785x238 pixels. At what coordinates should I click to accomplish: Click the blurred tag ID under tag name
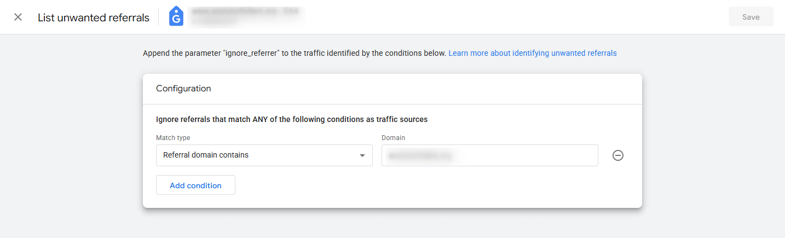[x=213, y=22]
